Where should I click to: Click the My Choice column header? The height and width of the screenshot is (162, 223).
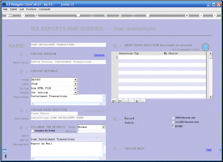click(x=171, y=53)
